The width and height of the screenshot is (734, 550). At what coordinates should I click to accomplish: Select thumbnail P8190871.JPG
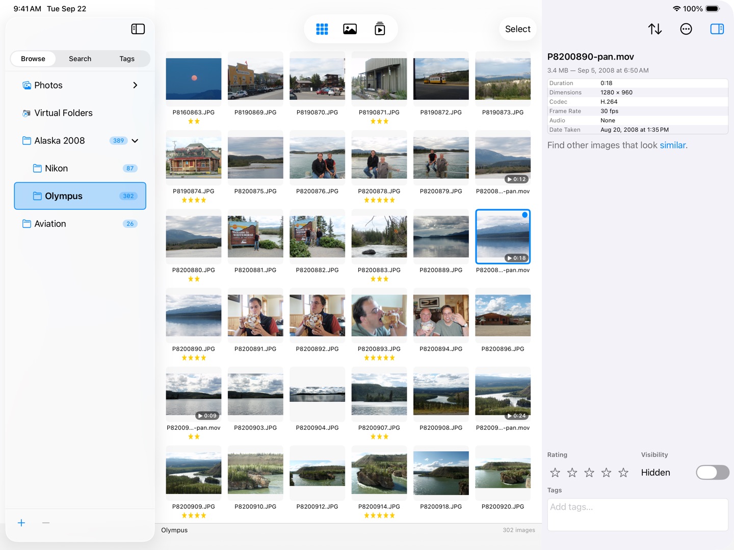coord(379,79)
